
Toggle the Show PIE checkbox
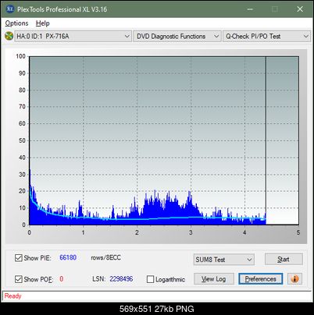(x=19, y=258)
